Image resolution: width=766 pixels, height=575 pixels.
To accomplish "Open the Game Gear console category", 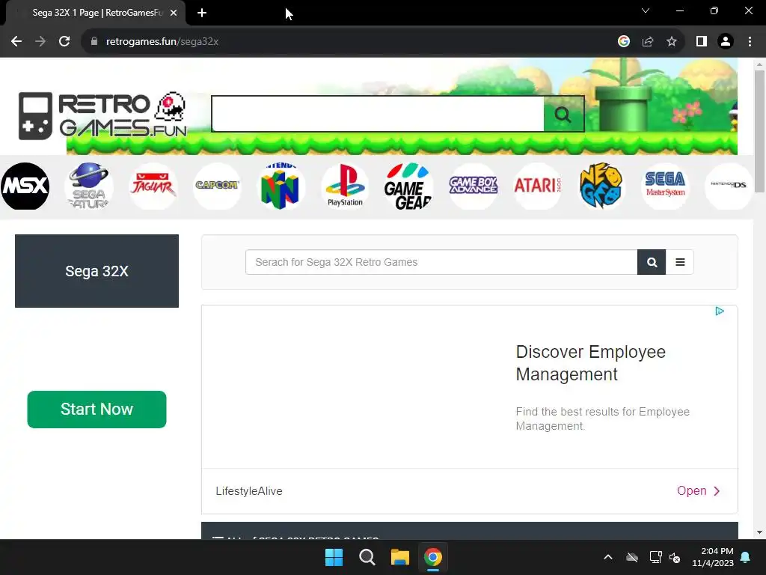I will (408, 186).
